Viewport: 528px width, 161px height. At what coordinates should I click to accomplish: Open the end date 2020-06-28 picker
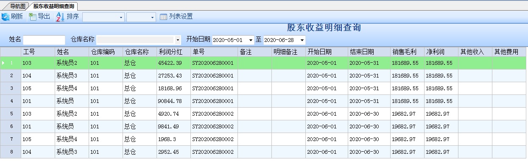point(302,40)
